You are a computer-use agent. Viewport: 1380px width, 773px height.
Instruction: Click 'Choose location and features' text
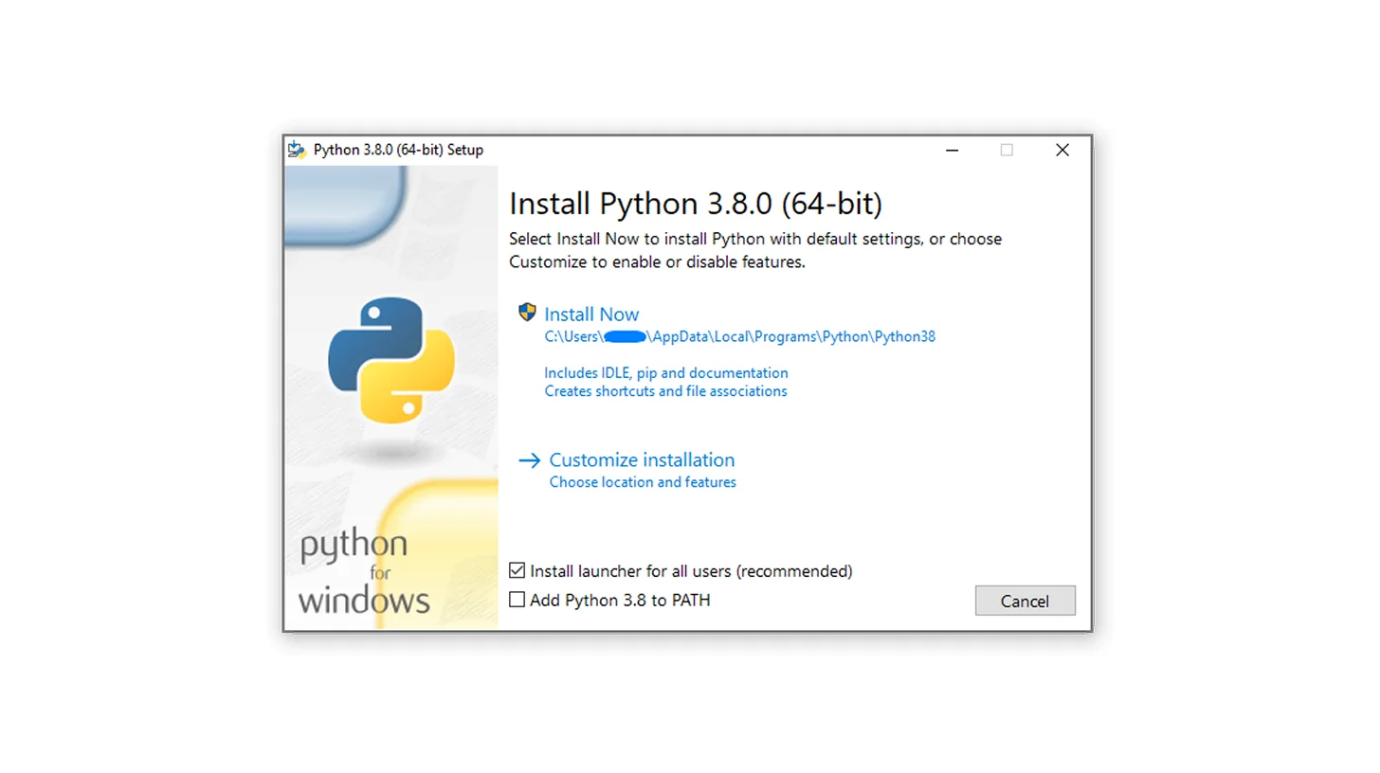pyautogui.click(x=643, y=482)
